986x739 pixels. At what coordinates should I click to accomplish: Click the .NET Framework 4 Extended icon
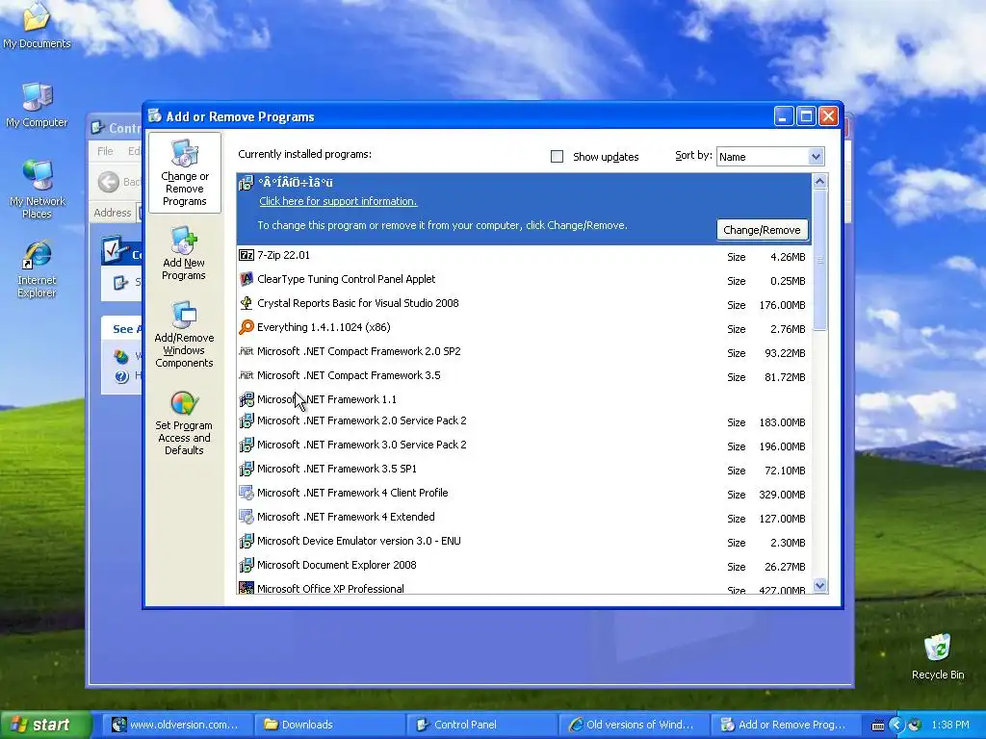click(246, 517)
